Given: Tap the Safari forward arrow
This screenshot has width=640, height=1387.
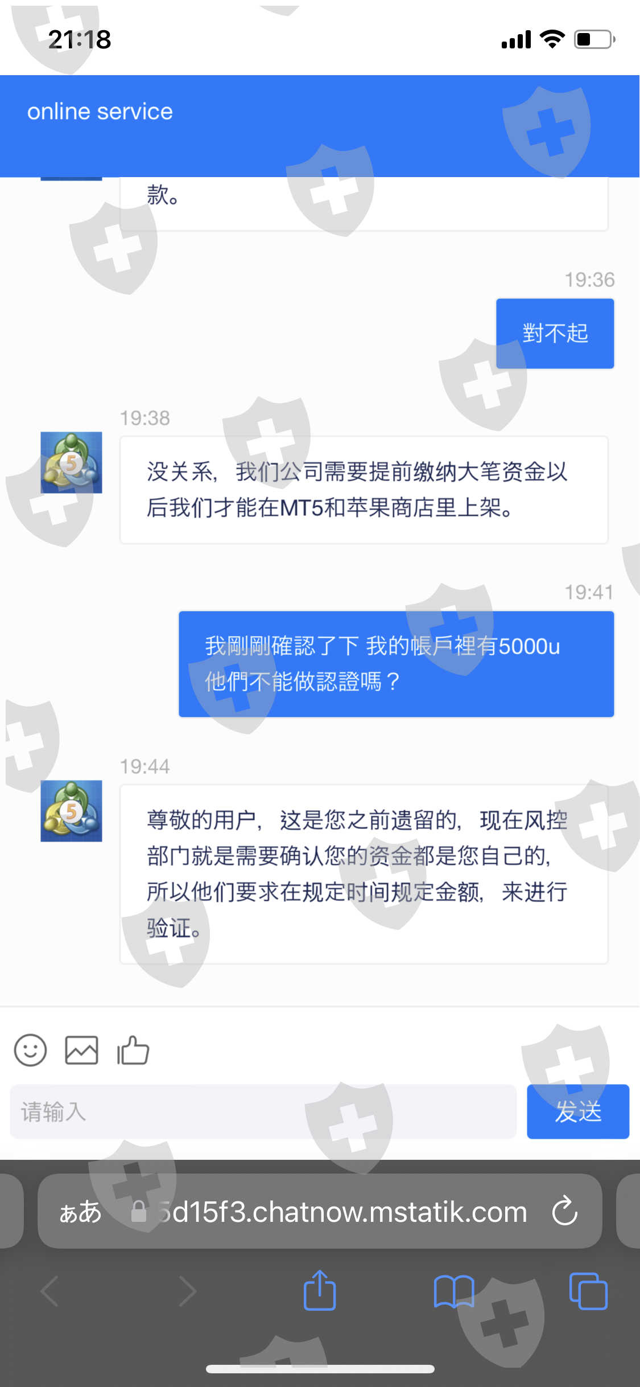Looking at the screenshot, I should tap(188, 1291).
